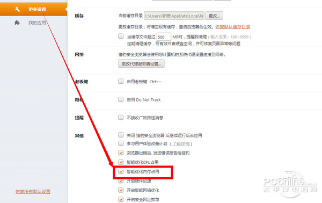Uncheck 浏览器出错后发送错误报告给猎豹 checkbox
The width and height of the screenshot is (322, 203).
tap(121, 153)
